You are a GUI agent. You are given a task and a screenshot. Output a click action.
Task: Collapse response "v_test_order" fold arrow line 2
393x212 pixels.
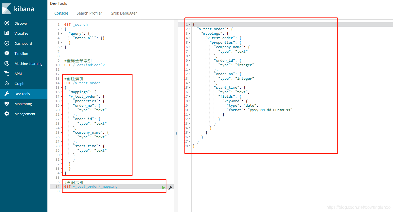pyautogui.click(x=190, y=29)
